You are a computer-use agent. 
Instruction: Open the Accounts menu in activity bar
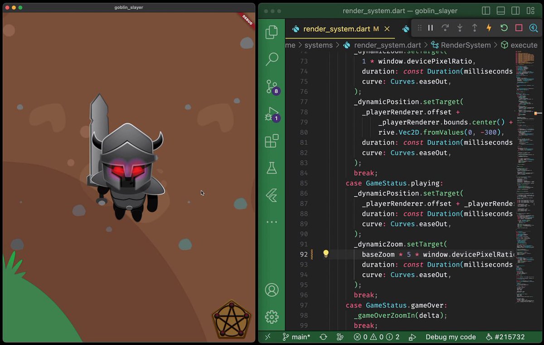pos(272,290)
